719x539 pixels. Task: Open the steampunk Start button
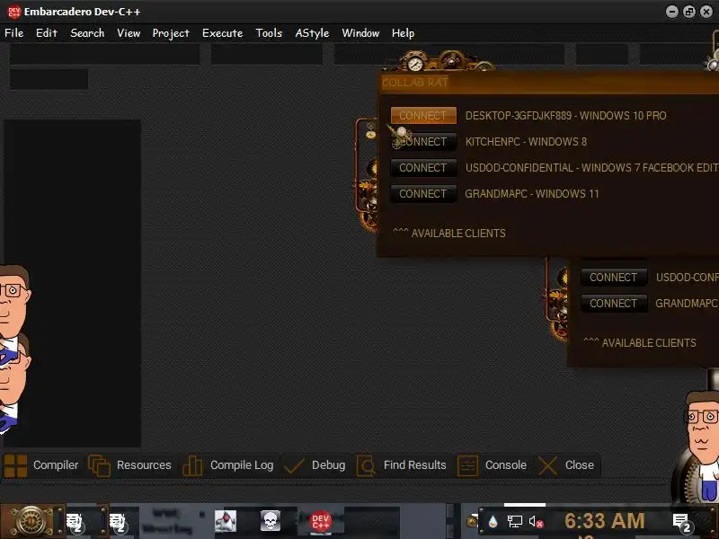31,521
